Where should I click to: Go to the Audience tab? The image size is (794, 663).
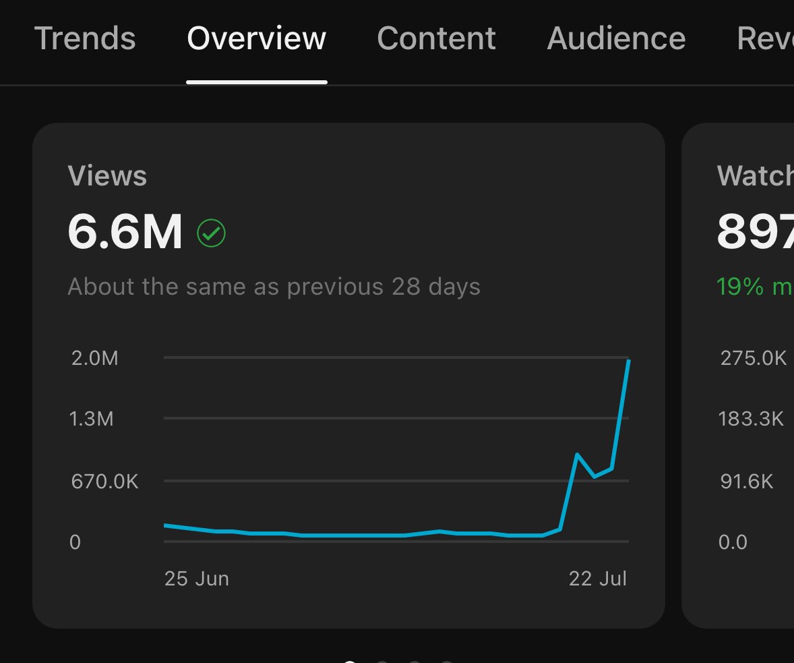click(616, 38)
